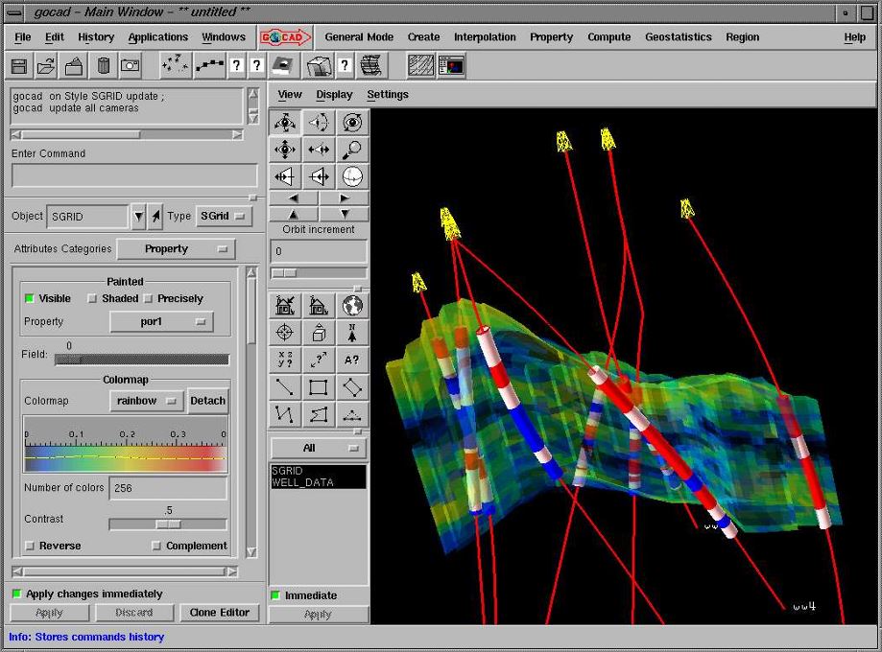882x652 pixels.
Task: Click the distance measure question icon
Action: tap(319, 361)
